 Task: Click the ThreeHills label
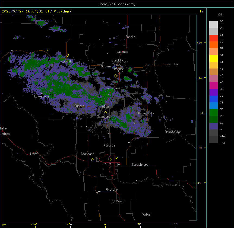146,113
